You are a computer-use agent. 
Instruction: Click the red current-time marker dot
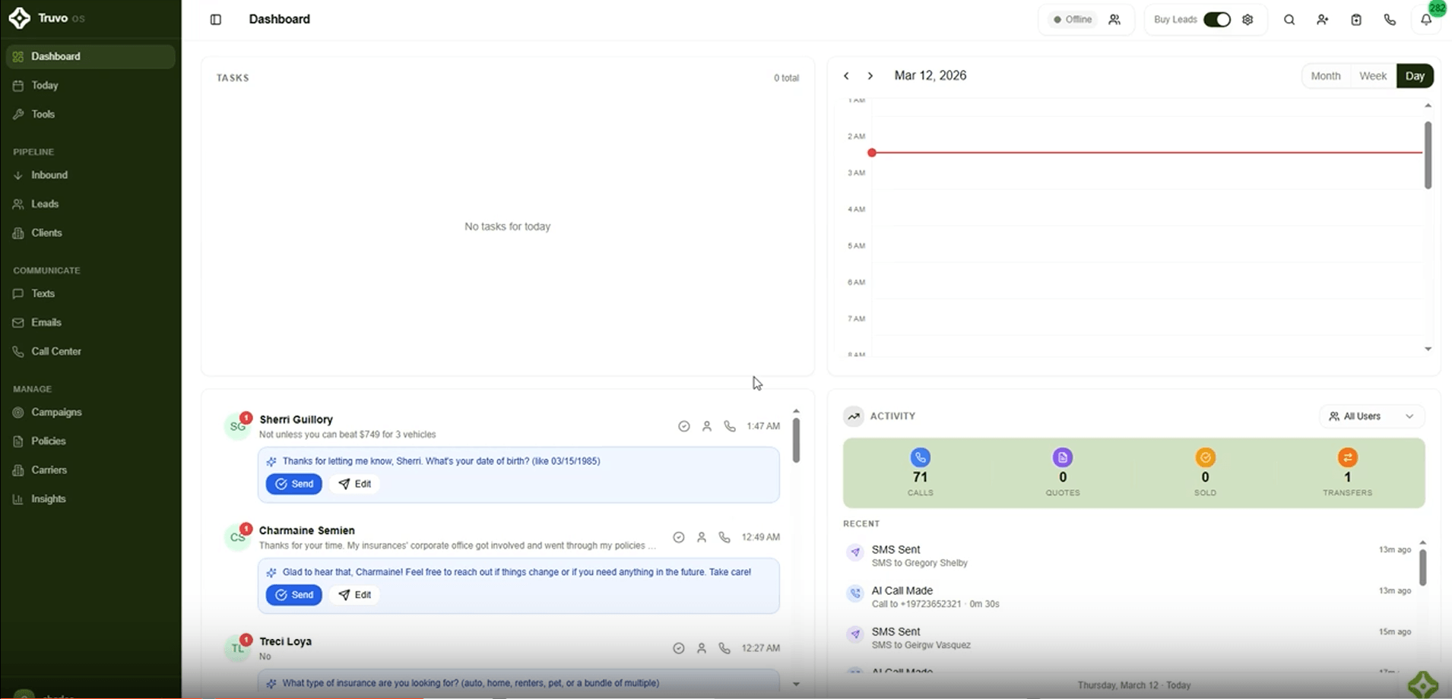tap(872, 153)
